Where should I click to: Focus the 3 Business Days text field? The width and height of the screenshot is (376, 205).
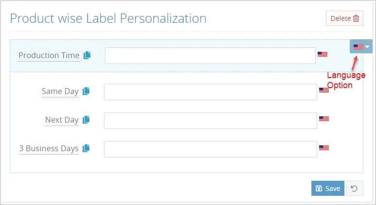(x=210, y=149)
